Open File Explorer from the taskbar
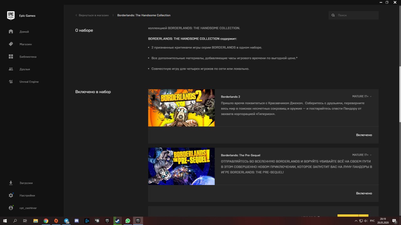Screen dimensions: 401x225 (x=35, y=221)
